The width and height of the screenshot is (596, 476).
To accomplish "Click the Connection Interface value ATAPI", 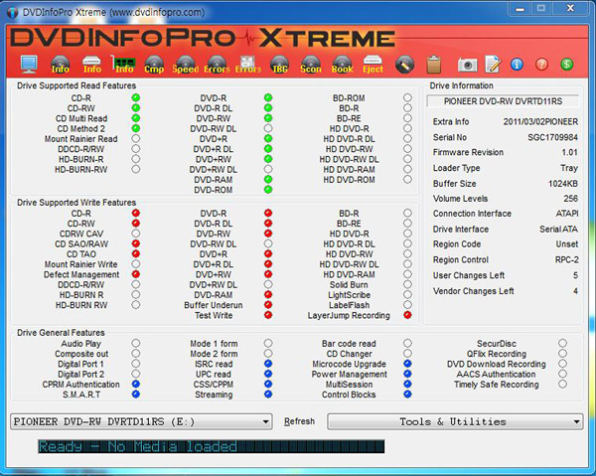I will (x=567, y=214).
